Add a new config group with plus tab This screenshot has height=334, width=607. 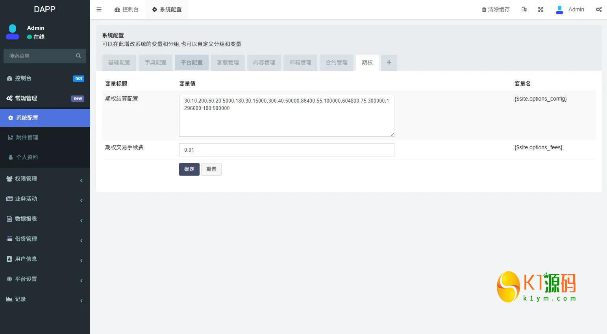pyautogui.click(x=389, y=62)
